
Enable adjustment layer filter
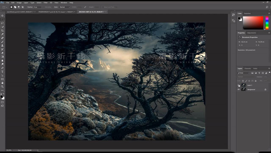(x=256, y=73)
